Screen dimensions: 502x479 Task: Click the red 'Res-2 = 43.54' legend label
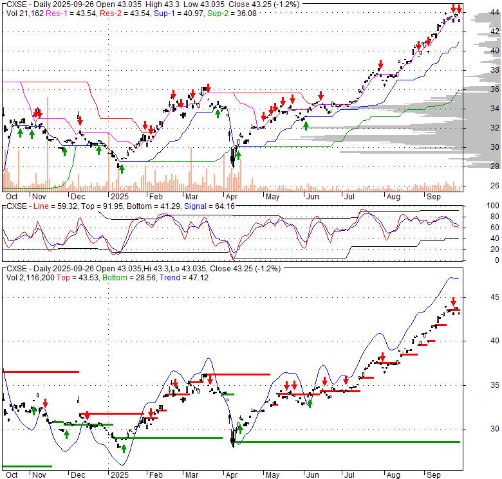tap(126, 14)
